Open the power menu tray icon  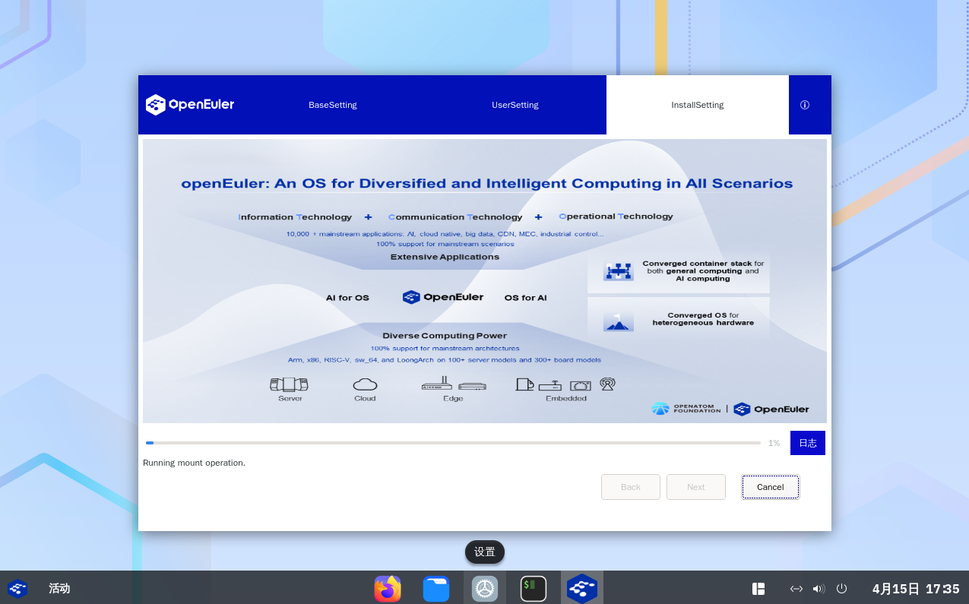pyautogui.click(x=841, y=588)
